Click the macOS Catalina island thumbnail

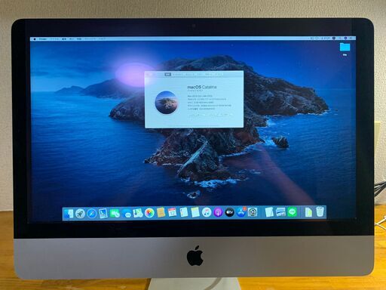click(166, 103)
